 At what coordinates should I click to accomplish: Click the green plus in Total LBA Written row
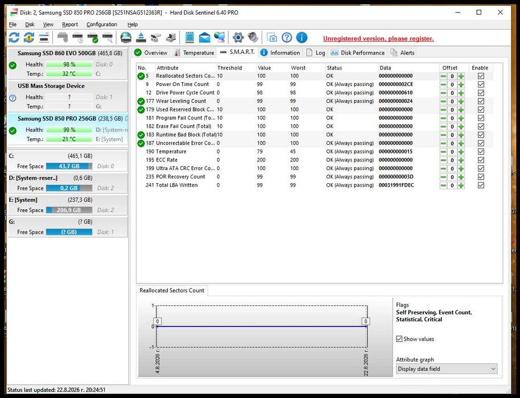461,185
